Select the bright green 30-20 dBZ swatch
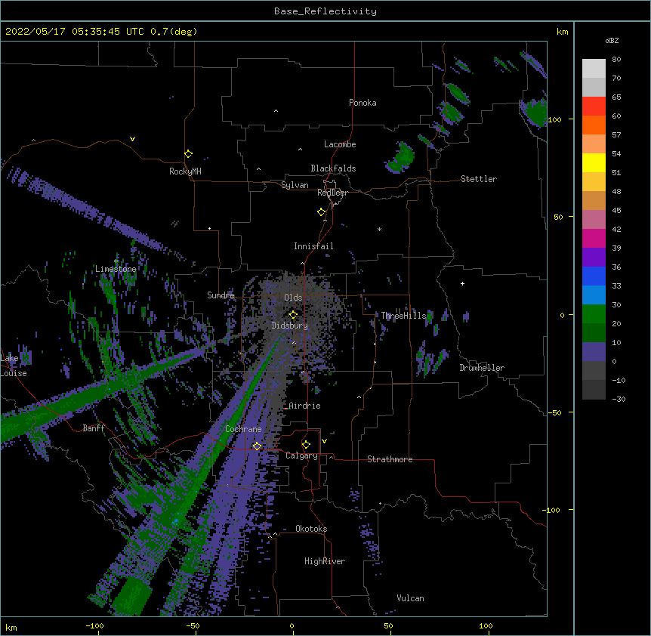Screen dimensions: 651x636 click(x=594, y=314)
